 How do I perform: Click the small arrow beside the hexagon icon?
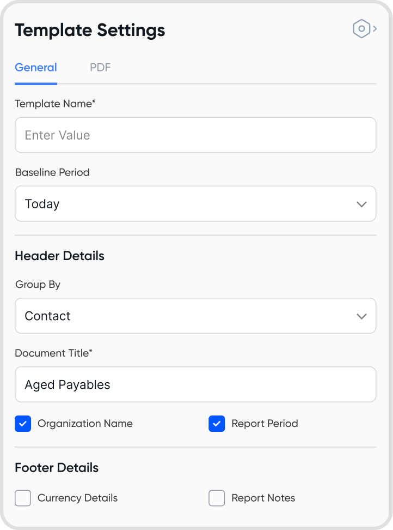375,29
